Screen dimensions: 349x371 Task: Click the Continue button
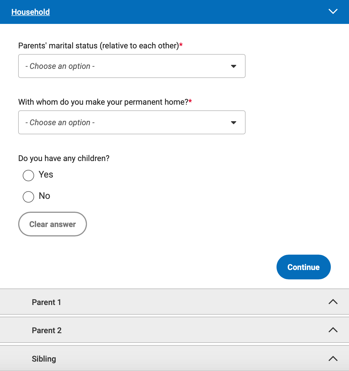pyautogui.click(x=303, y=267)
